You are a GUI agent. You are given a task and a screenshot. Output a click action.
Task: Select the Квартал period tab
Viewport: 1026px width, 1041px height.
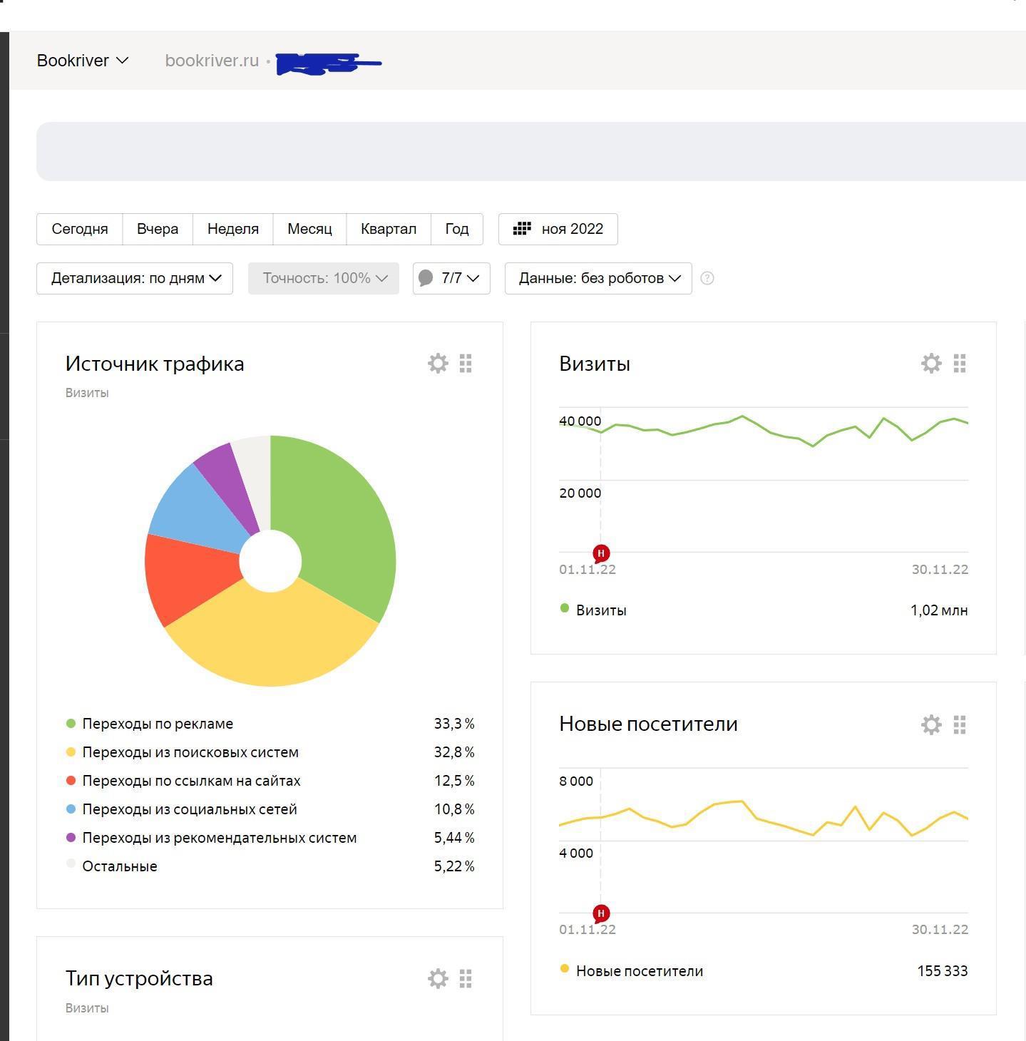pyautogui.click(x=388, y=229)
